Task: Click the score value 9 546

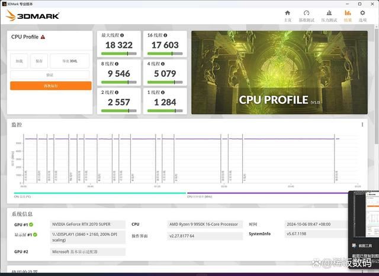Action: click(x=119, y=74)
